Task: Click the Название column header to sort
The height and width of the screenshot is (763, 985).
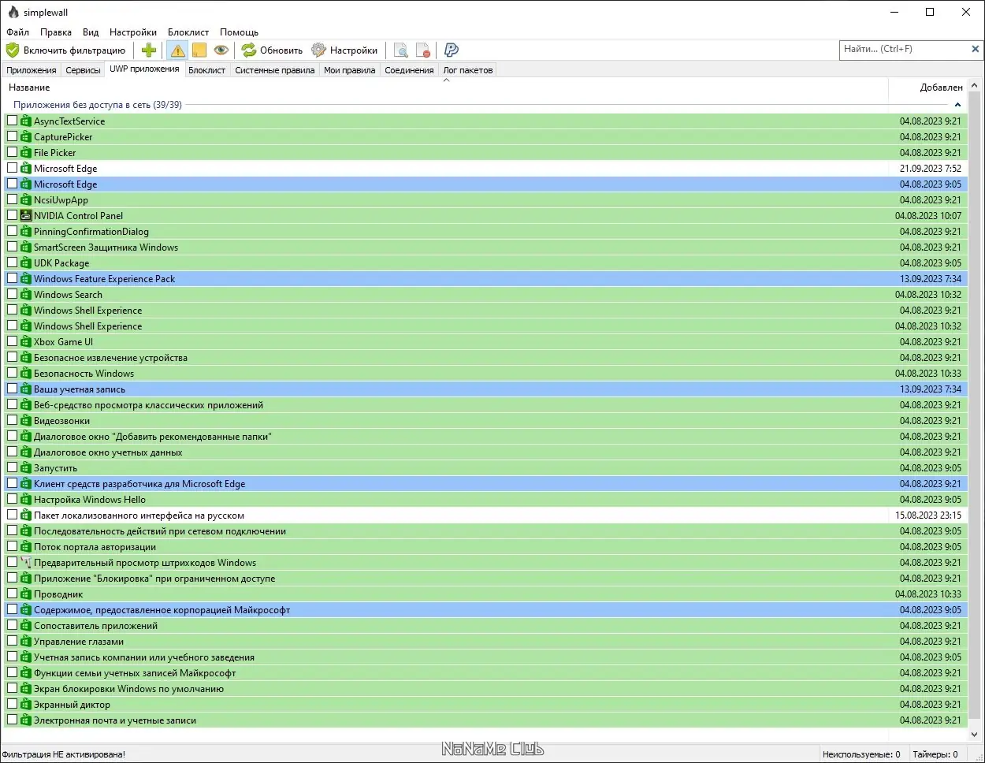Action: click(x=29, y=87)
